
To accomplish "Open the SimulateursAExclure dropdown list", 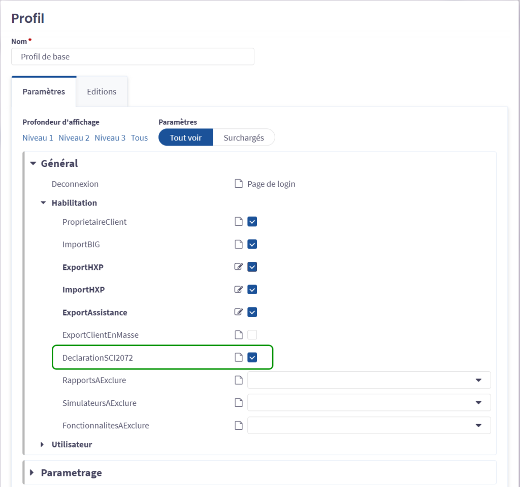I will (x=369, y=403).
